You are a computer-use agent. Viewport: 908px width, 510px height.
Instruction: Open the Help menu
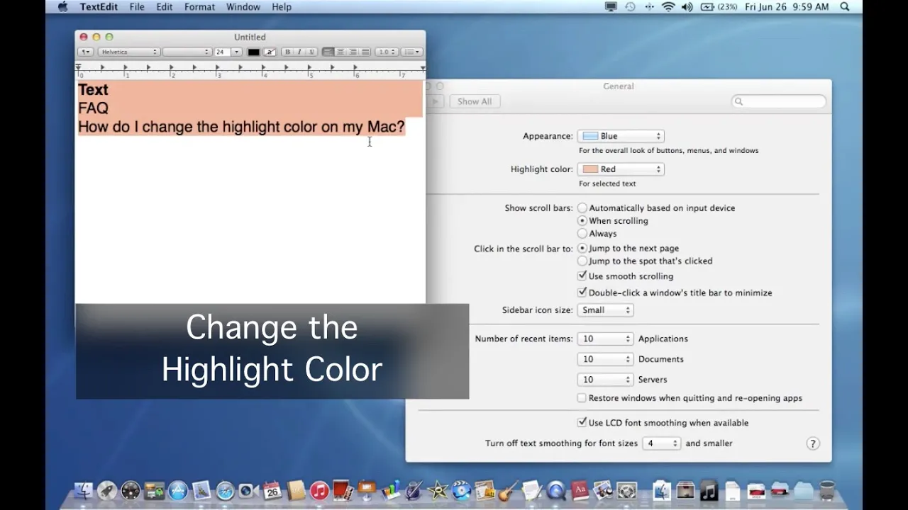282,6
